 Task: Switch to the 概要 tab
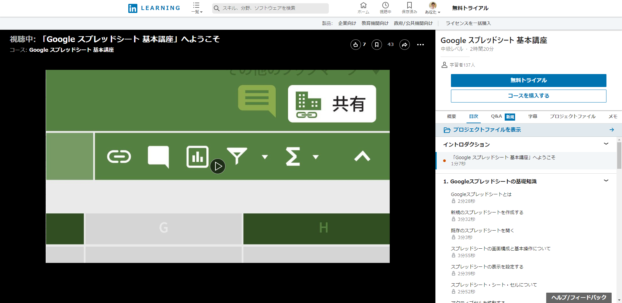click(451, 116)
